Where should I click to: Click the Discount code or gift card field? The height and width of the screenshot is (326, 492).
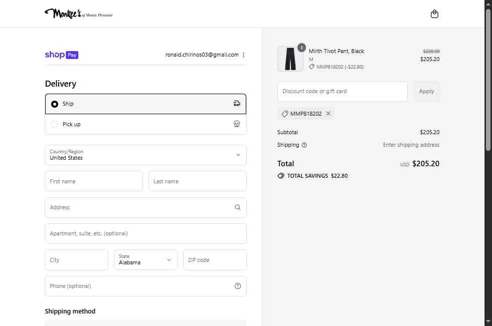click(x=343, y=92)
